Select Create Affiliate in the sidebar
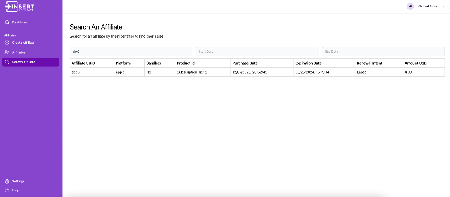 tap(23, 43)
